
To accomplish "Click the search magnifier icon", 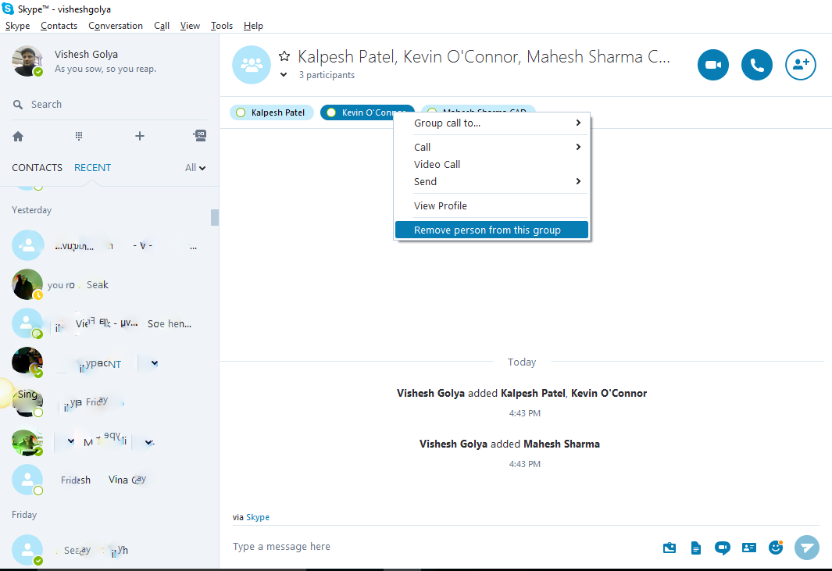I will pos(18,105).
